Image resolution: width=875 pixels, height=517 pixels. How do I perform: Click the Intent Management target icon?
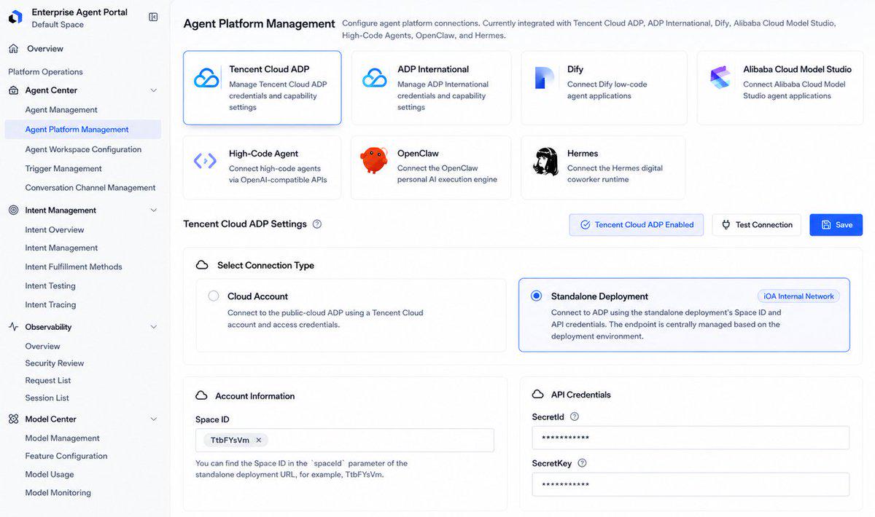point(13,210)
